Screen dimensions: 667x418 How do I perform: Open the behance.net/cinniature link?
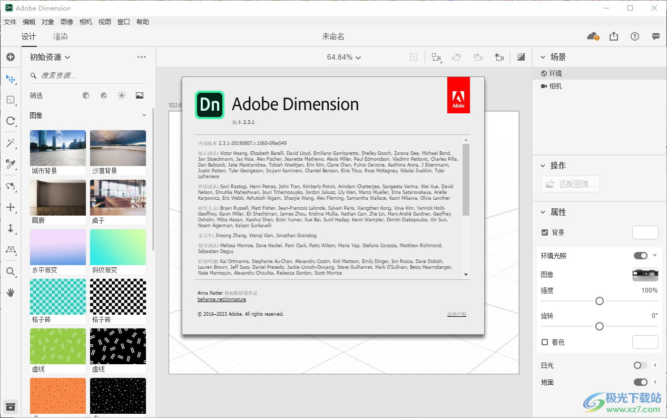pyautogui.click(x=222, y=299)
